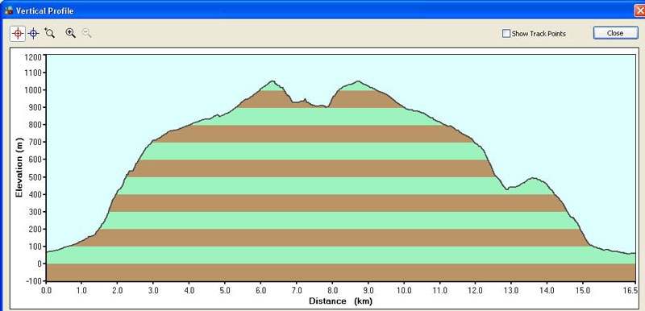This screenshot has width=645, height=311.
Task: Choose the zoom-to-selection magnifier tool
Action: pos(49,33)
